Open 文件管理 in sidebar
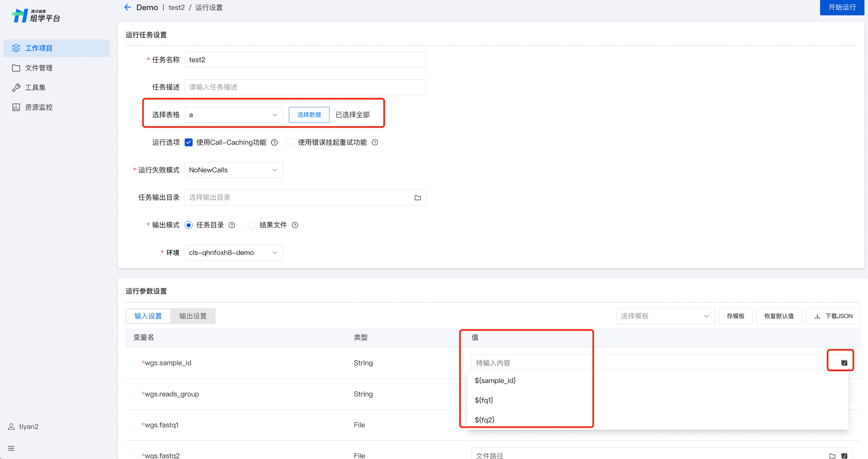 56,68
